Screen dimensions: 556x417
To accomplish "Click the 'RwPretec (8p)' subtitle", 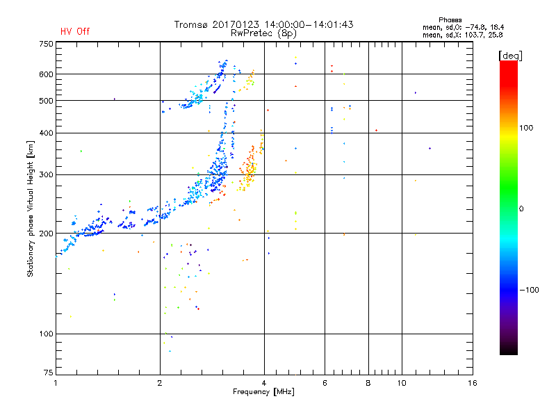I will (x=263, y=33).
